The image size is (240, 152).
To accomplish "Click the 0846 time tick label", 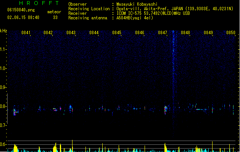I will tap(140, 33).
